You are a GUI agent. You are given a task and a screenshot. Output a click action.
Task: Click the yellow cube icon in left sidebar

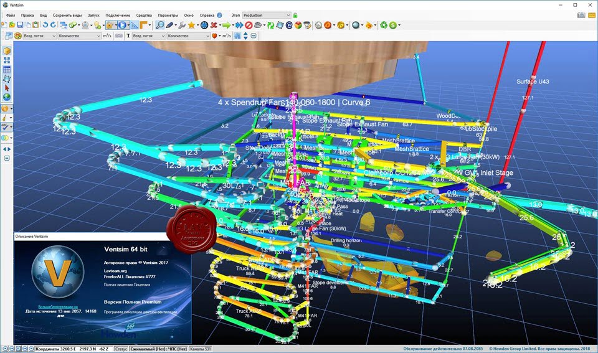7,50
